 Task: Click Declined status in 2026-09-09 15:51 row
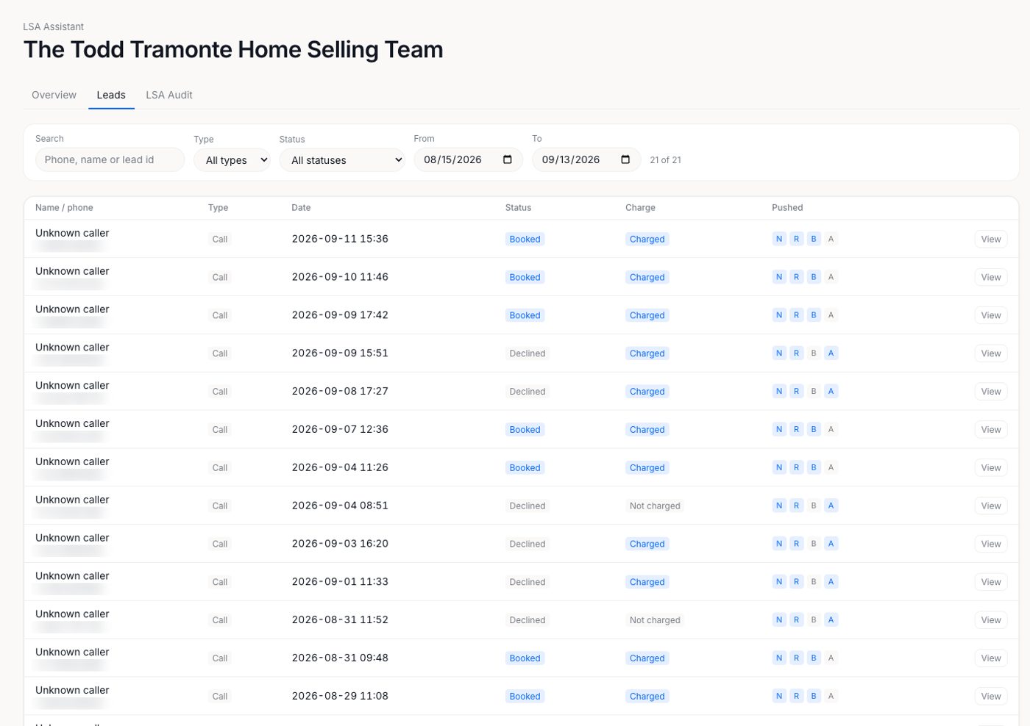tap(528, 353)
